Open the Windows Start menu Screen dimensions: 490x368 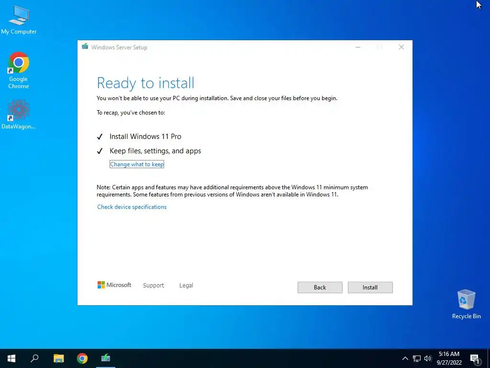point(11,358)
